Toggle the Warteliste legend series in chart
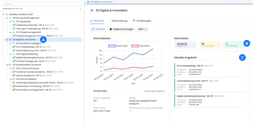This screenshot has height=122, width=253. click(x=140, y=46)
